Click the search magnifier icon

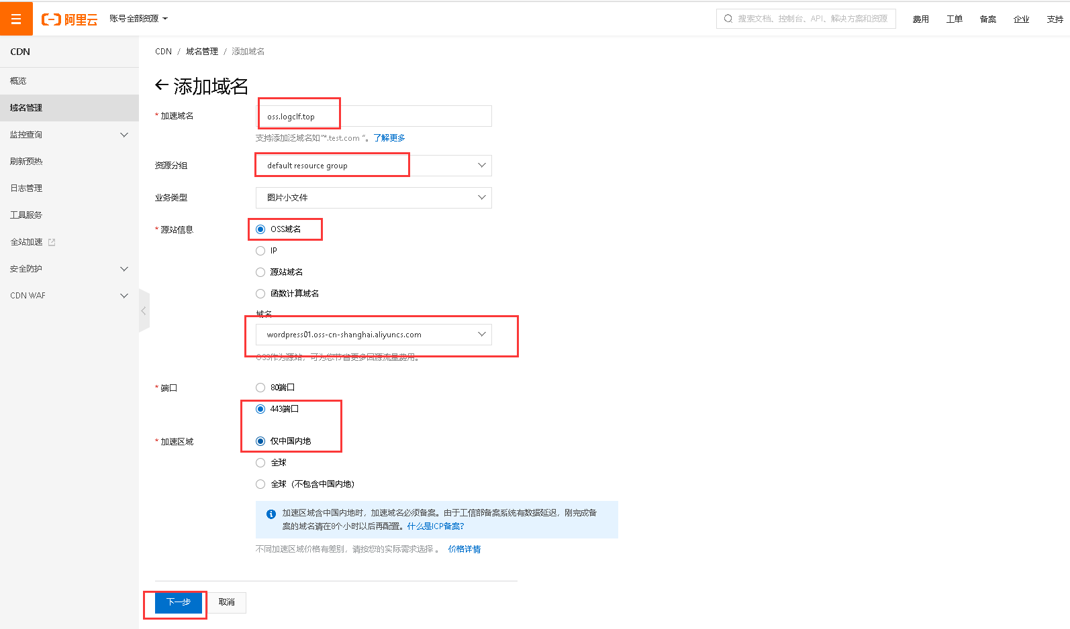tap(728, 19)
